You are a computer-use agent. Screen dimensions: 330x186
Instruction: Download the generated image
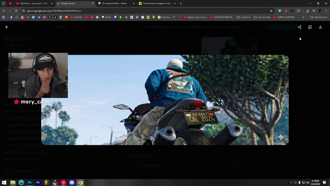point(320,27)
